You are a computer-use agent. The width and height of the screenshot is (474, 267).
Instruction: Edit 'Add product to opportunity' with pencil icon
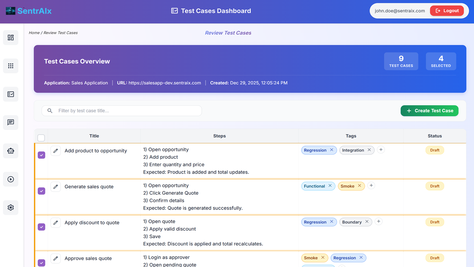point(56,151)
